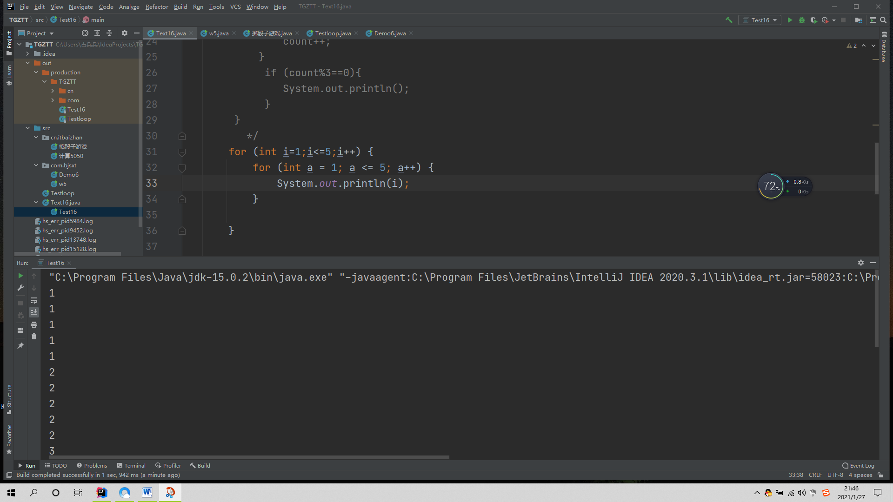Click the warnings indicator showing 2
Screen dimensions: 893x502
(x=852, y=46)
